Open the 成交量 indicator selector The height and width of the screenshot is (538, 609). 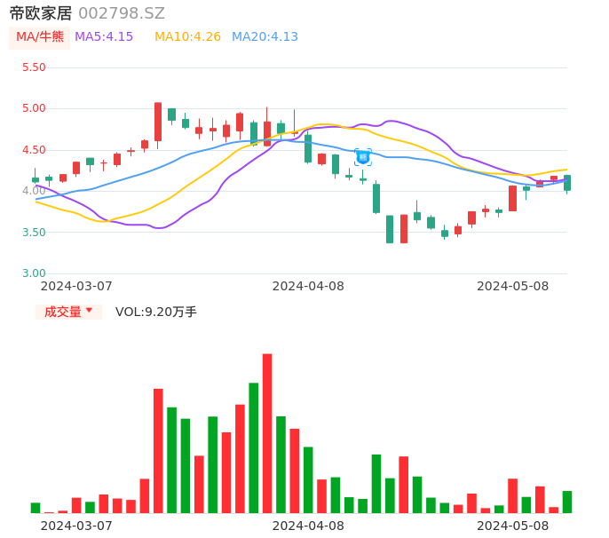point(63,312)
